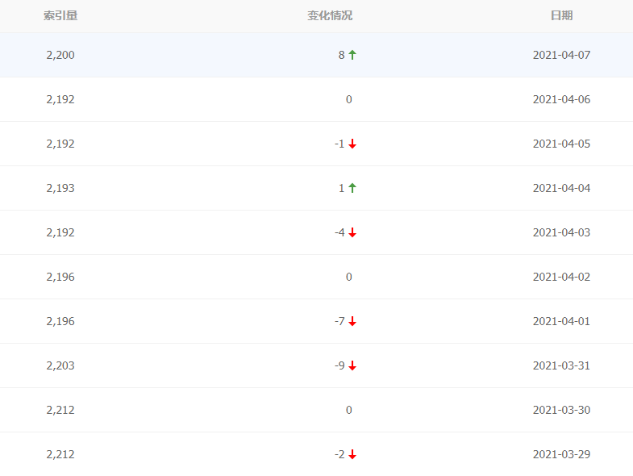Click the green up arrow for 2021-04-07
This screenshot has width=633, height=476.
pos(352,55)
